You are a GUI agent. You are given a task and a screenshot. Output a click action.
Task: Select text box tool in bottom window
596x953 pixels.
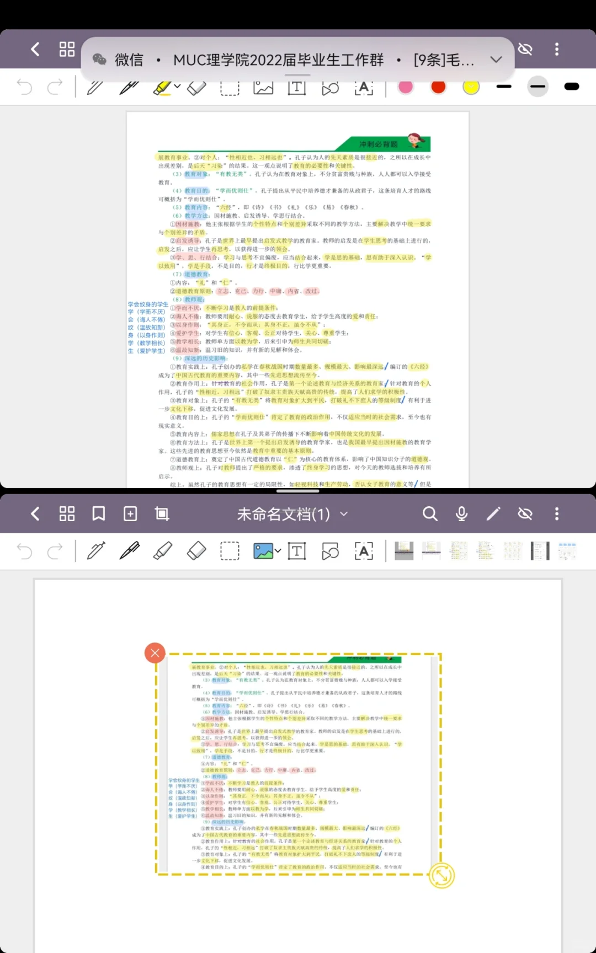[x=296, y=551]
